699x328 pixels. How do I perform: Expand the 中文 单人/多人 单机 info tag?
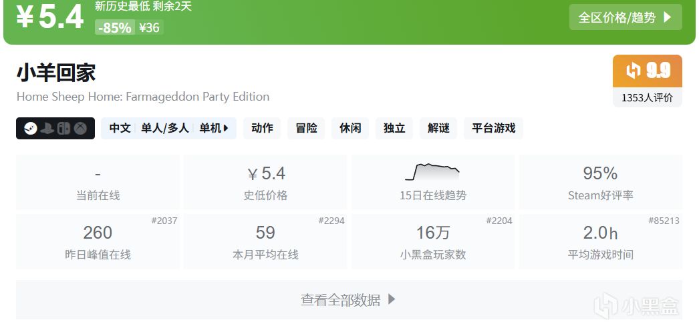pyautogui.click(x=168, y=129)
